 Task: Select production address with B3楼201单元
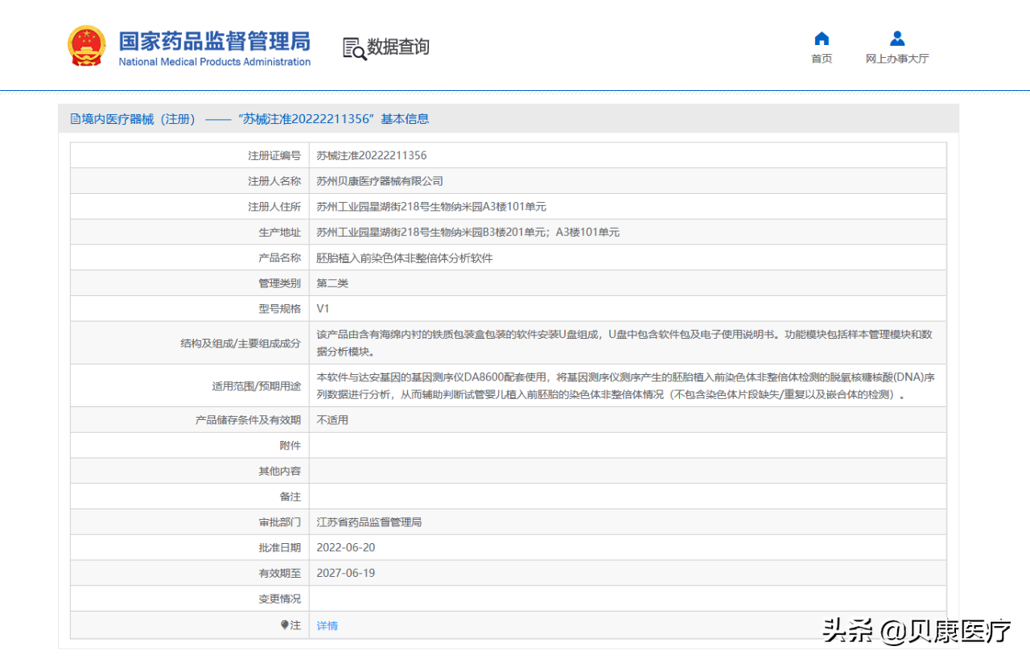468,233
